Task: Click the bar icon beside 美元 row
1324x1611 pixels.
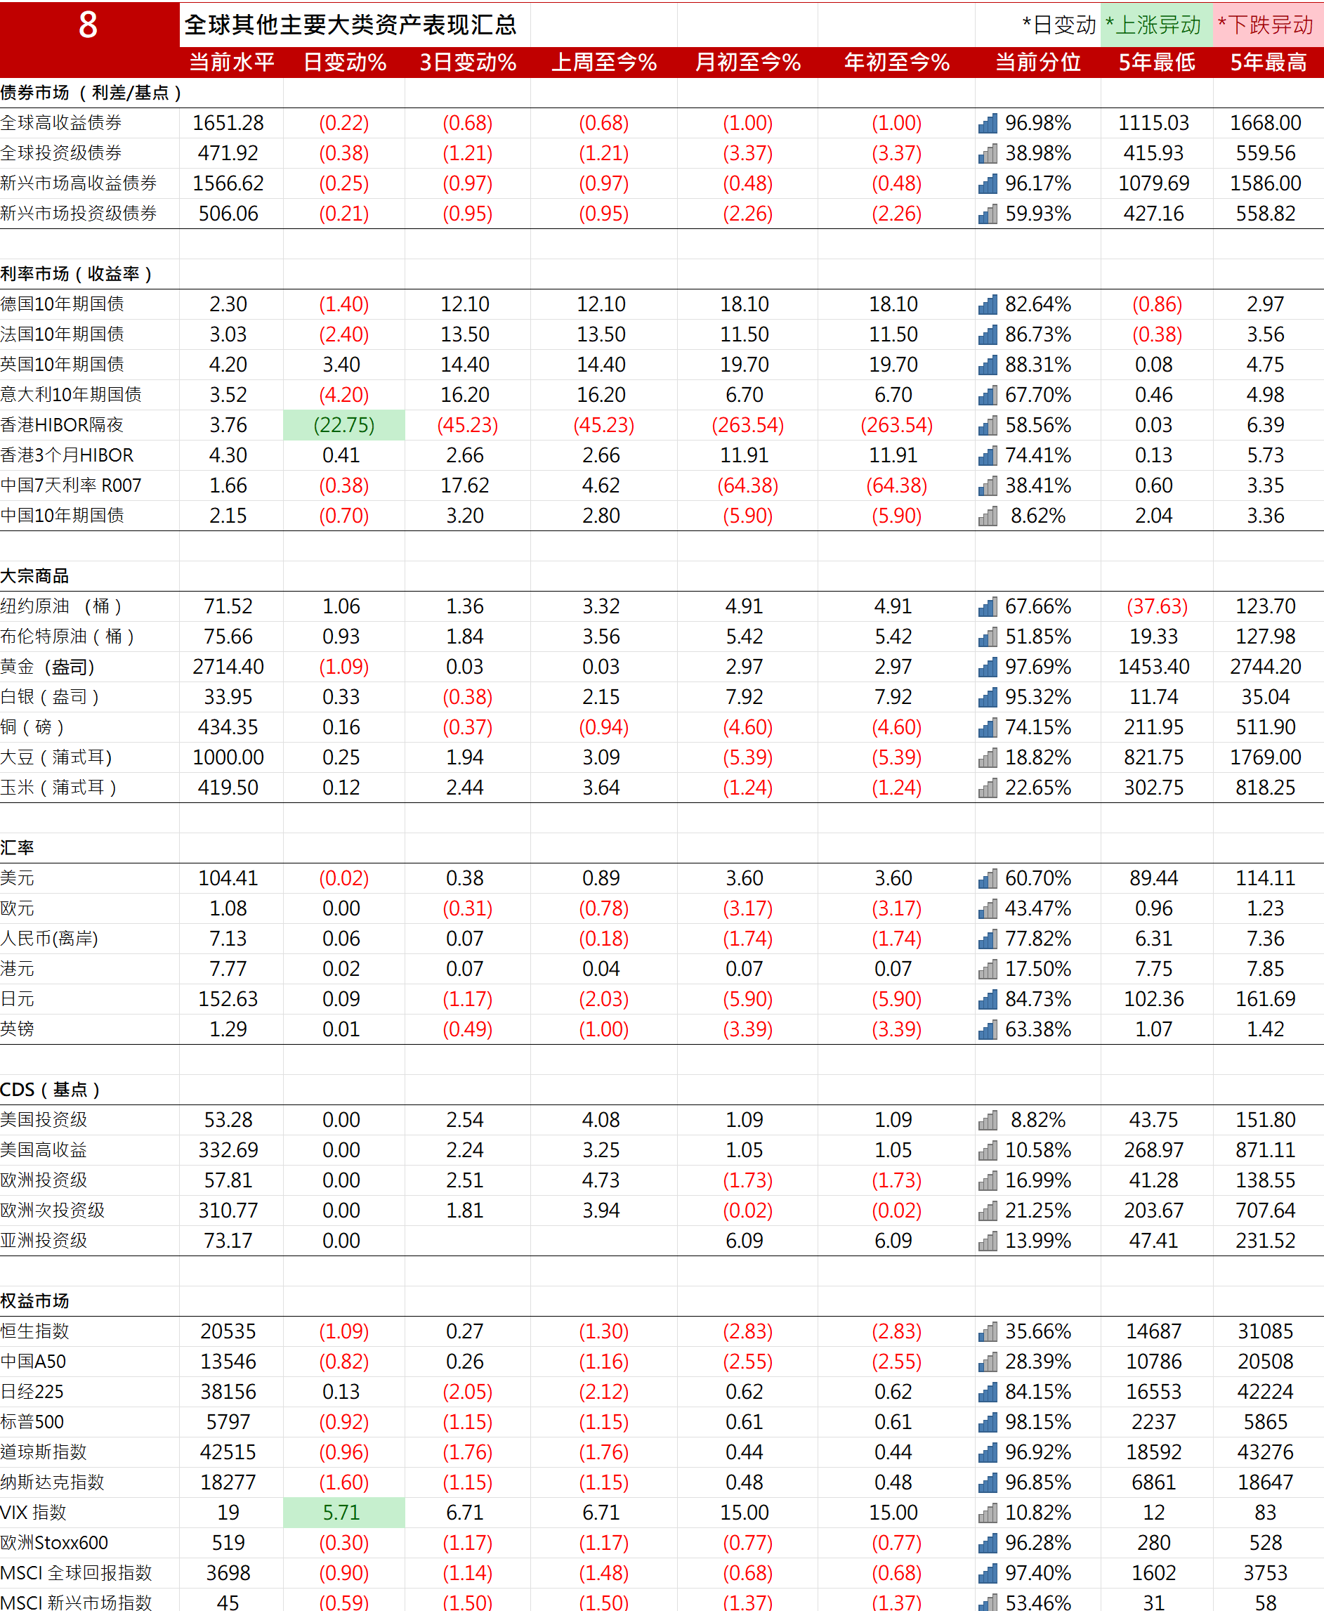Action: (x=987, y=878)
